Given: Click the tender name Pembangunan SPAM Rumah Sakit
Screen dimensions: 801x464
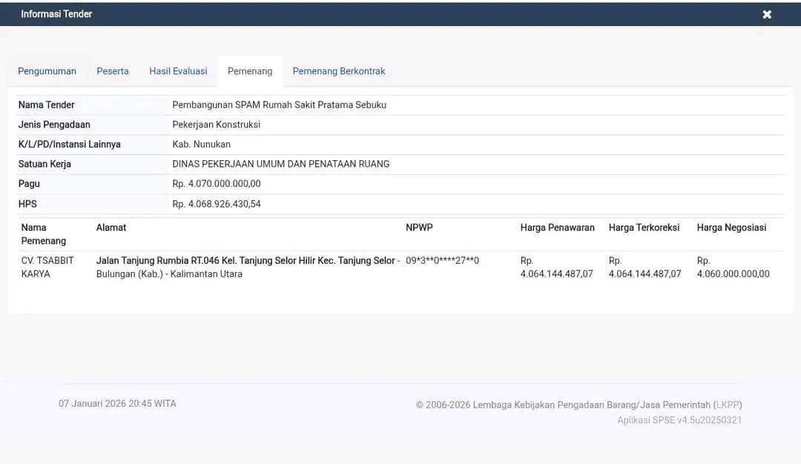Looking at the screenshot, I should point(279,105).
